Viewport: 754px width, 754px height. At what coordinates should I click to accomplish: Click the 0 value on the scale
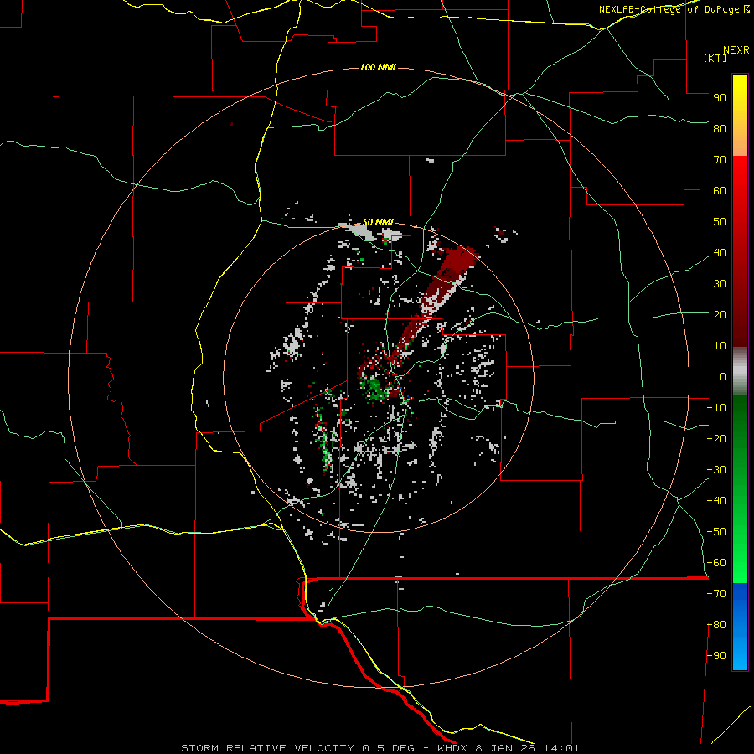[x=723, y=376]
